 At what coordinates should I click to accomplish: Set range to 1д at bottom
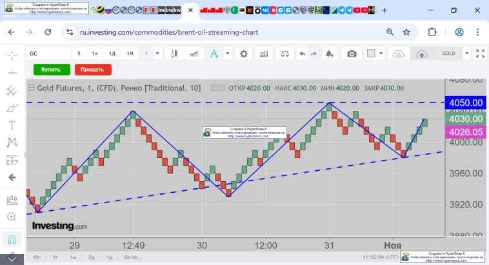(109, 257)
